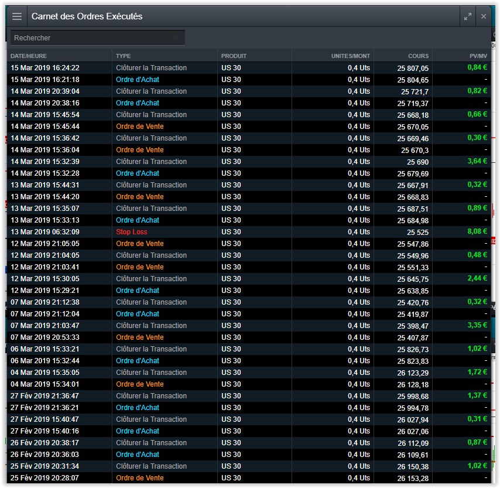Viewport: 500px width, 488px height.
Task: Select the 15 Mar 2019 16:24:22 row
Action: [x=45, y=68]
